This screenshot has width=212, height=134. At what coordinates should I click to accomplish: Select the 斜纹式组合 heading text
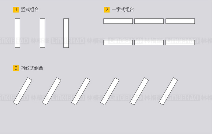pos(32,68)
